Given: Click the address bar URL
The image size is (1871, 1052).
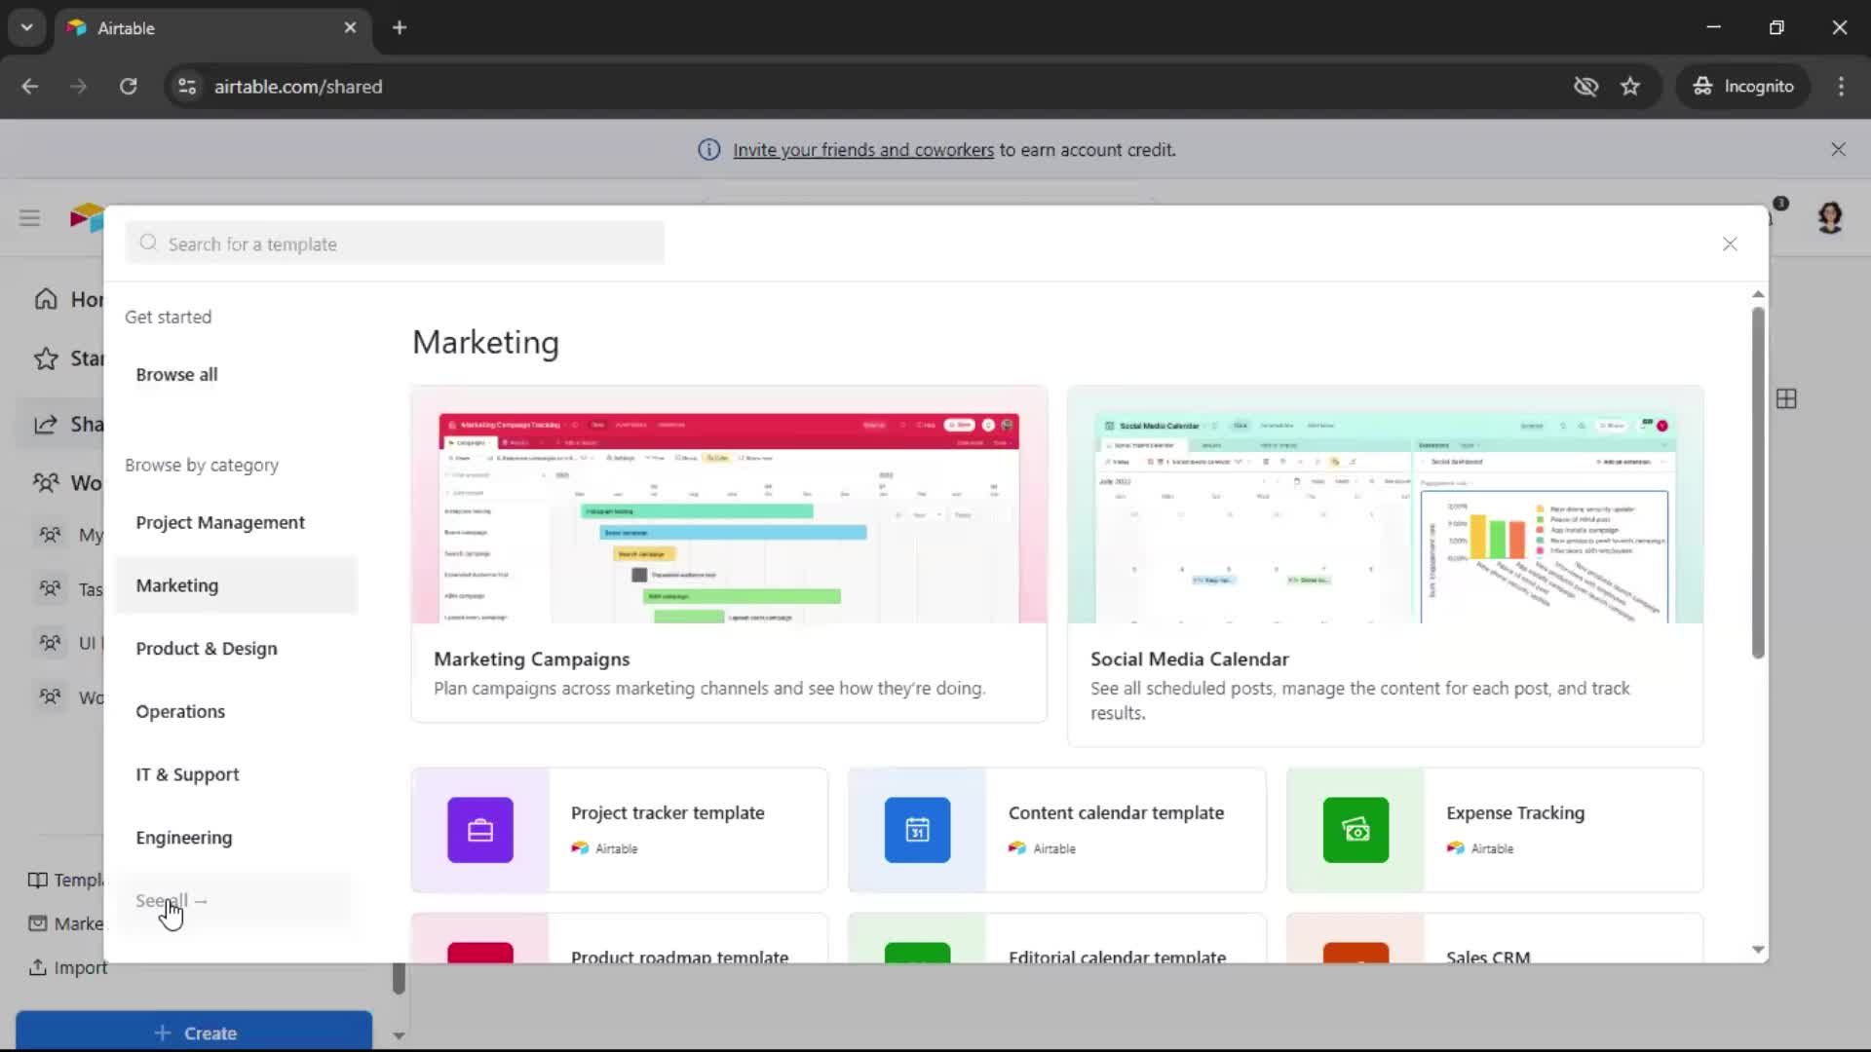Looking at the screenshot, I should click(298, 87).
